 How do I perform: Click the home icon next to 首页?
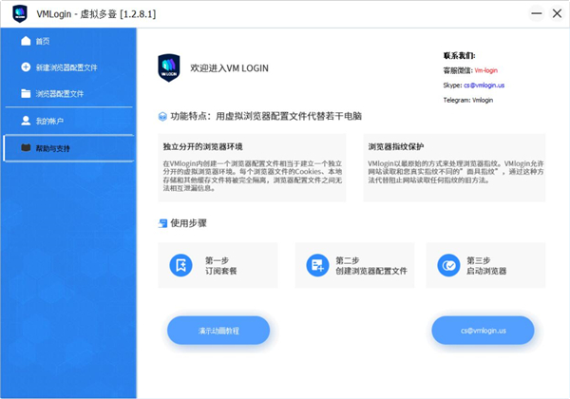pyautogui.click(x=26, y=42)
